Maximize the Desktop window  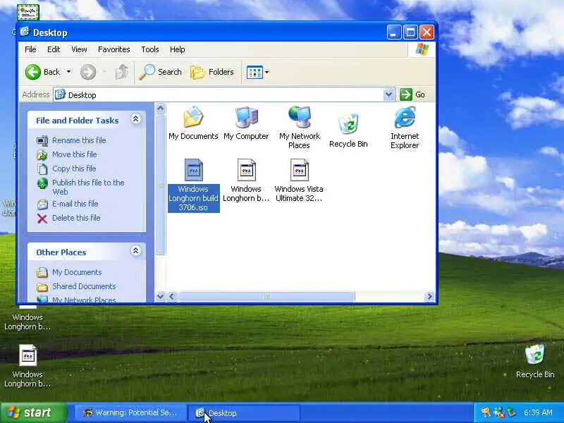(x=410, y=32)
